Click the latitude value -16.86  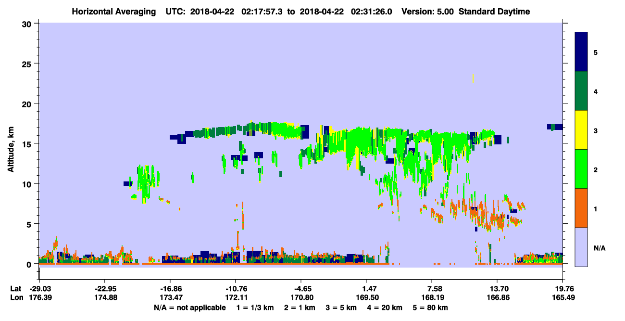pyautogui.click(x=170, y=289)
